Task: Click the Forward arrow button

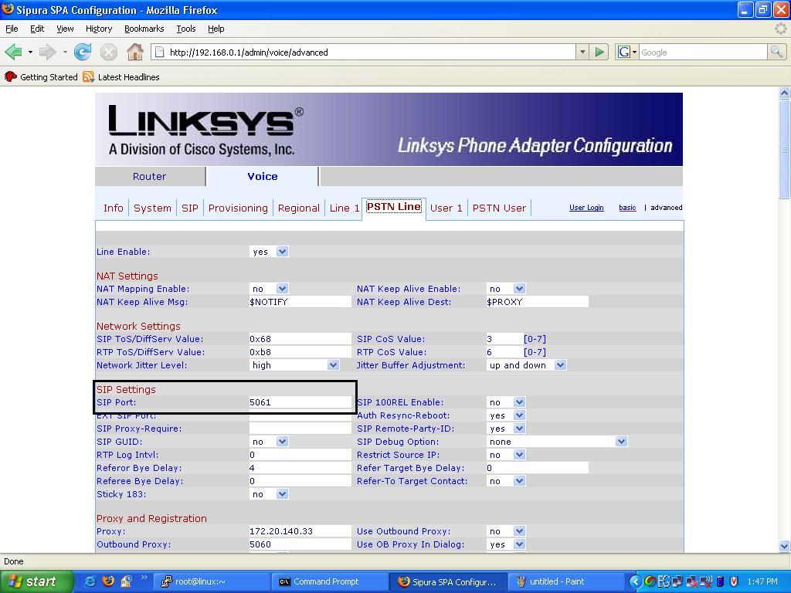Action: [48, 52]
